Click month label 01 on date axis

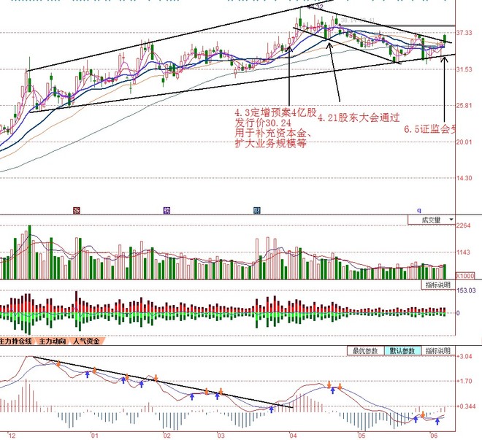[94, 436]
